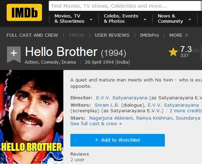Click the gold rating star icon
Image resolution: width=202 pixels, height=164 pixels.
(x=173, y=52)
